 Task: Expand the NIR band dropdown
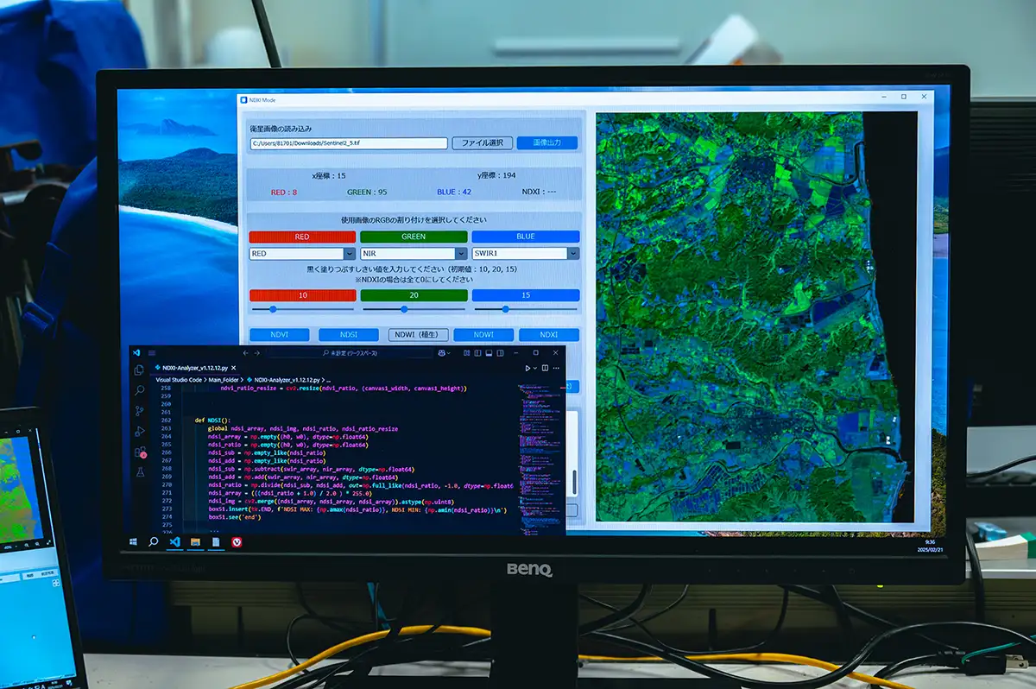coord(461,254)
